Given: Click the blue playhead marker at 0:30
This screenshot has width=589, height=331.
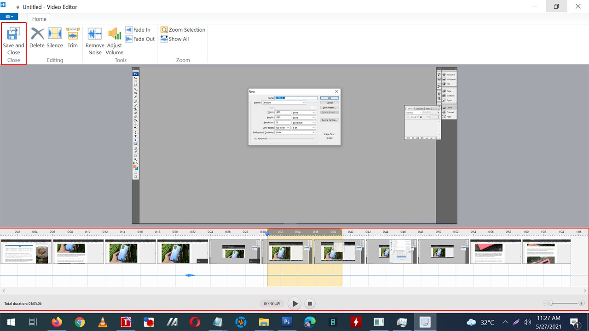Looking at the screenshot, I should click(267, 234).
